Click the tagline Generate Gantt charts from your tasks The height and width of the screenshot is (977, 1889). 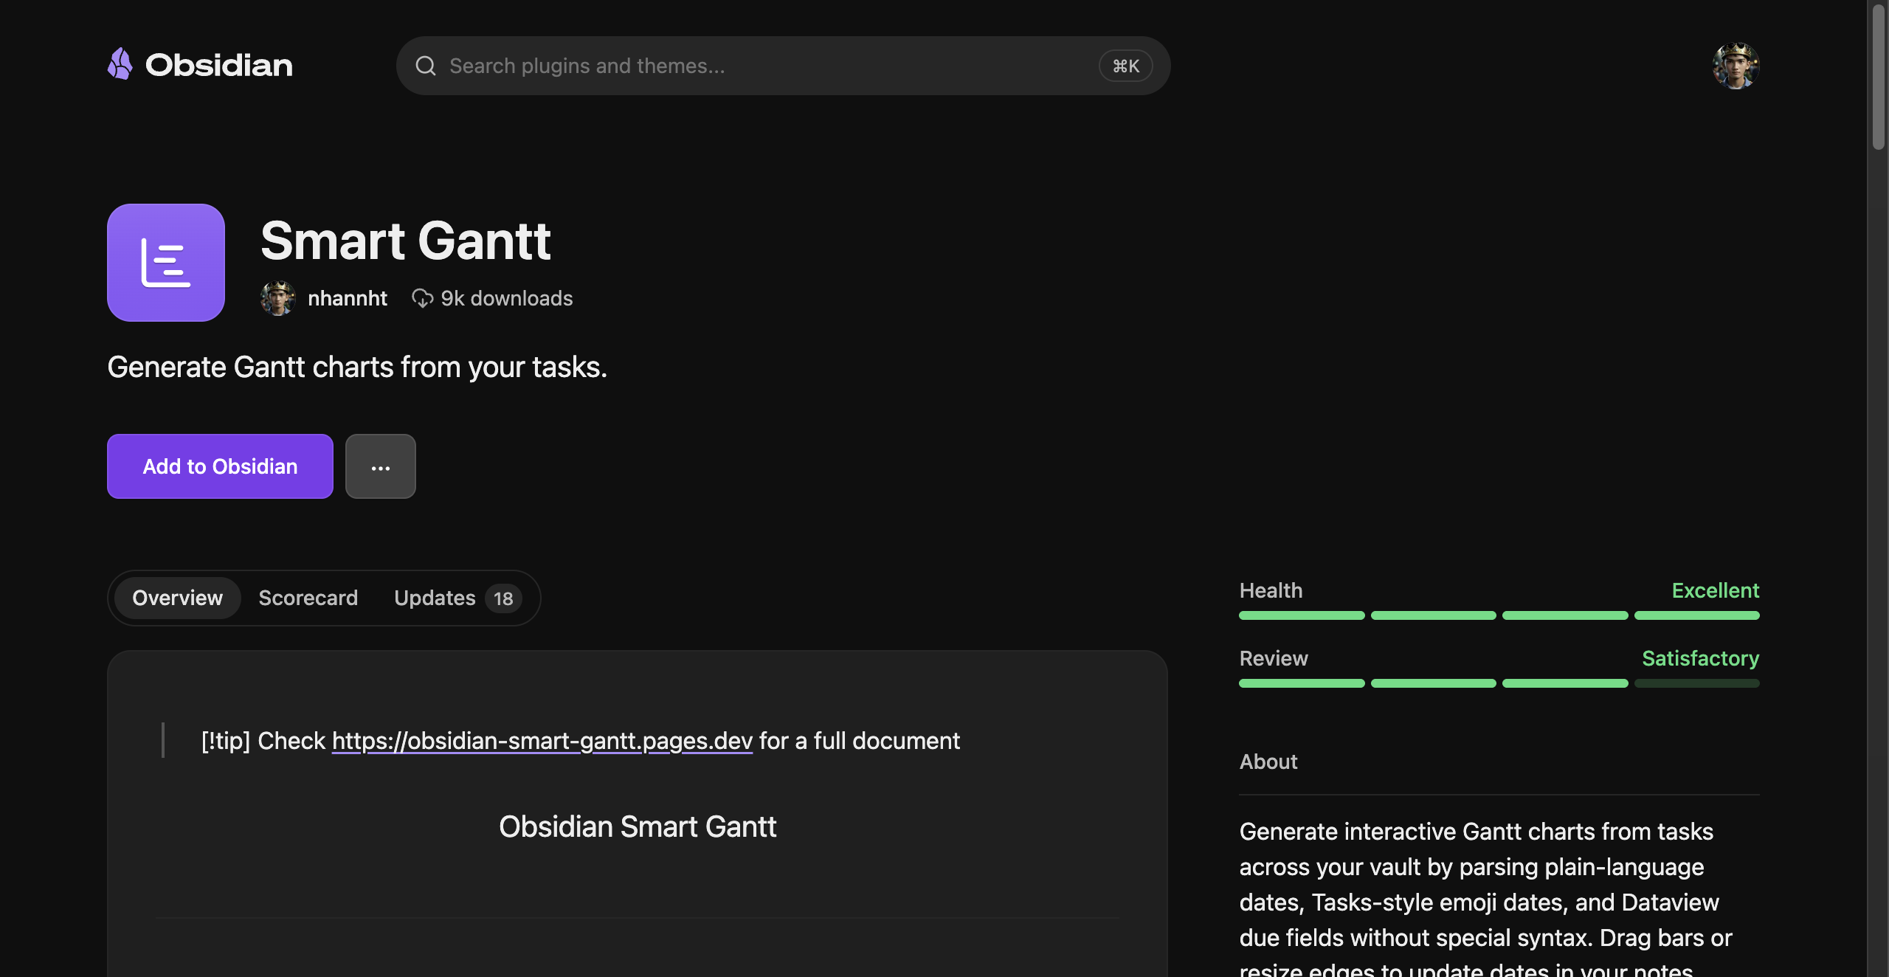[x=357, y=367]
